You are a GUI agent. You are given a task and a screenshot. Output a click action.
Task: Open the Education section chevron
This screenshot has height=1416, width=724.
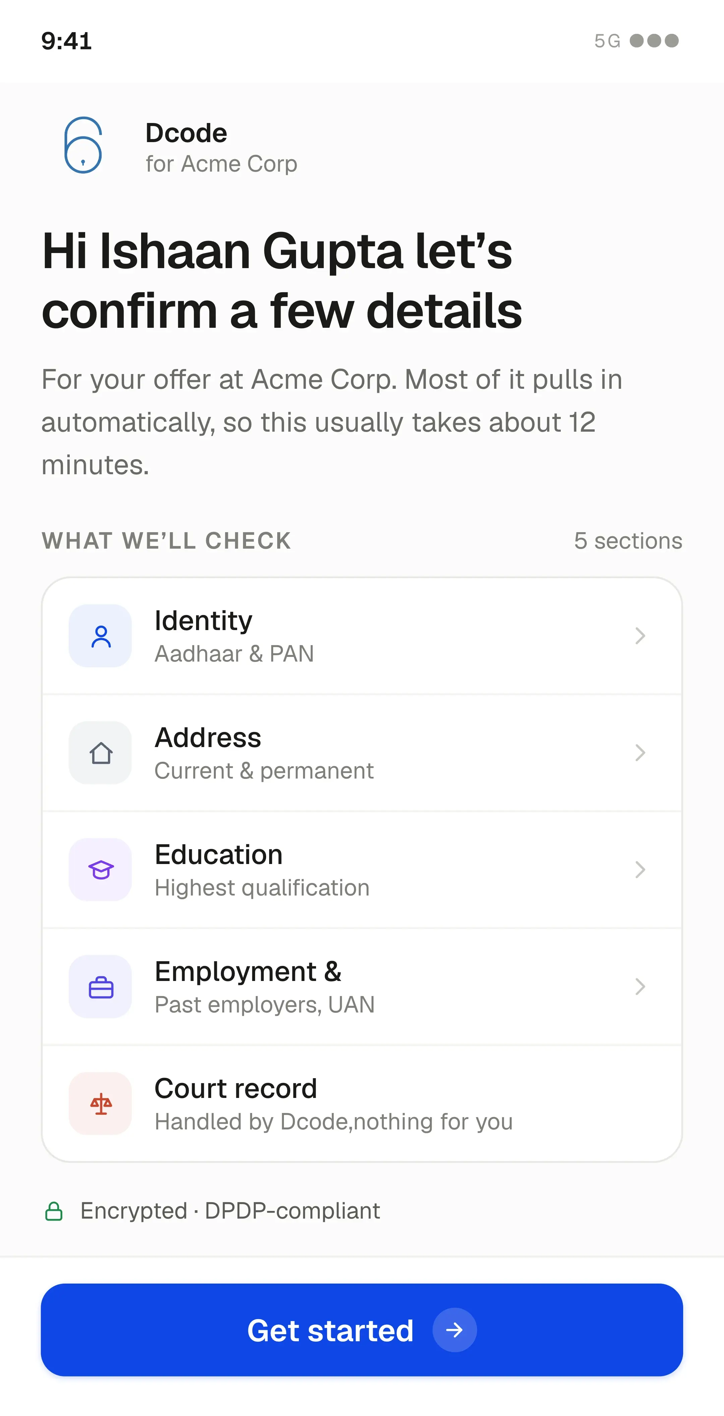click(x=640, y=870)
